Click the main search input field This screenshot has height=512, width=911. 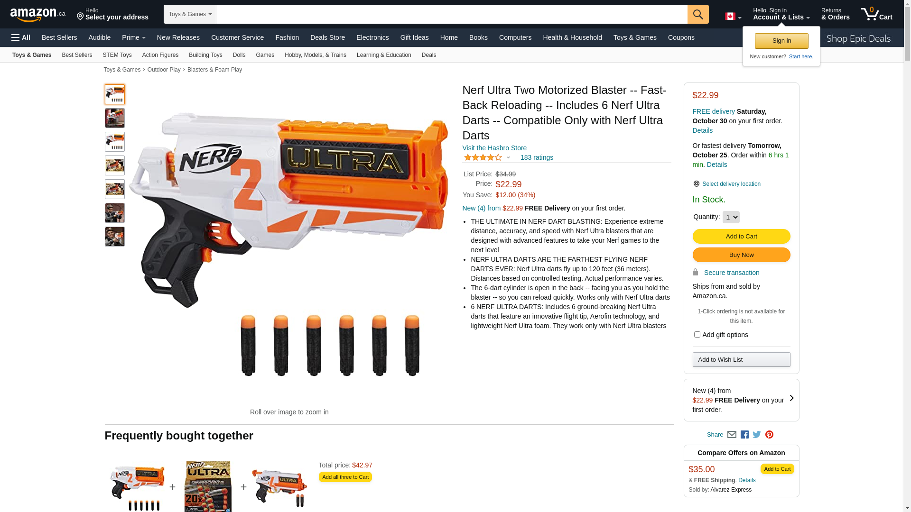(452, 14)
